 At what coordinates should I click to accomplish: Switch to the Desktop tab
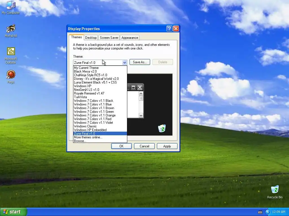click(91, 38)
